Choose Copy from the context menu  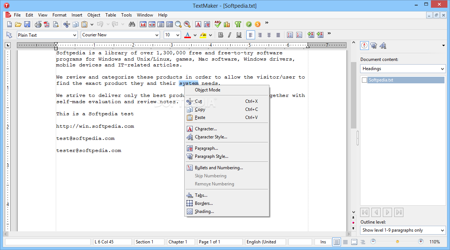tap(226, 109)
